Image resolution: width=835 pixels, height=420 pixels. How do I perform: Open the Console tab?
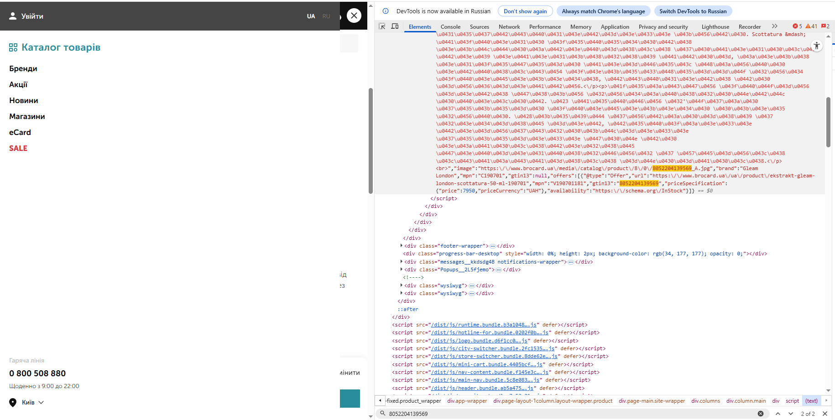(x=450, y=27)
